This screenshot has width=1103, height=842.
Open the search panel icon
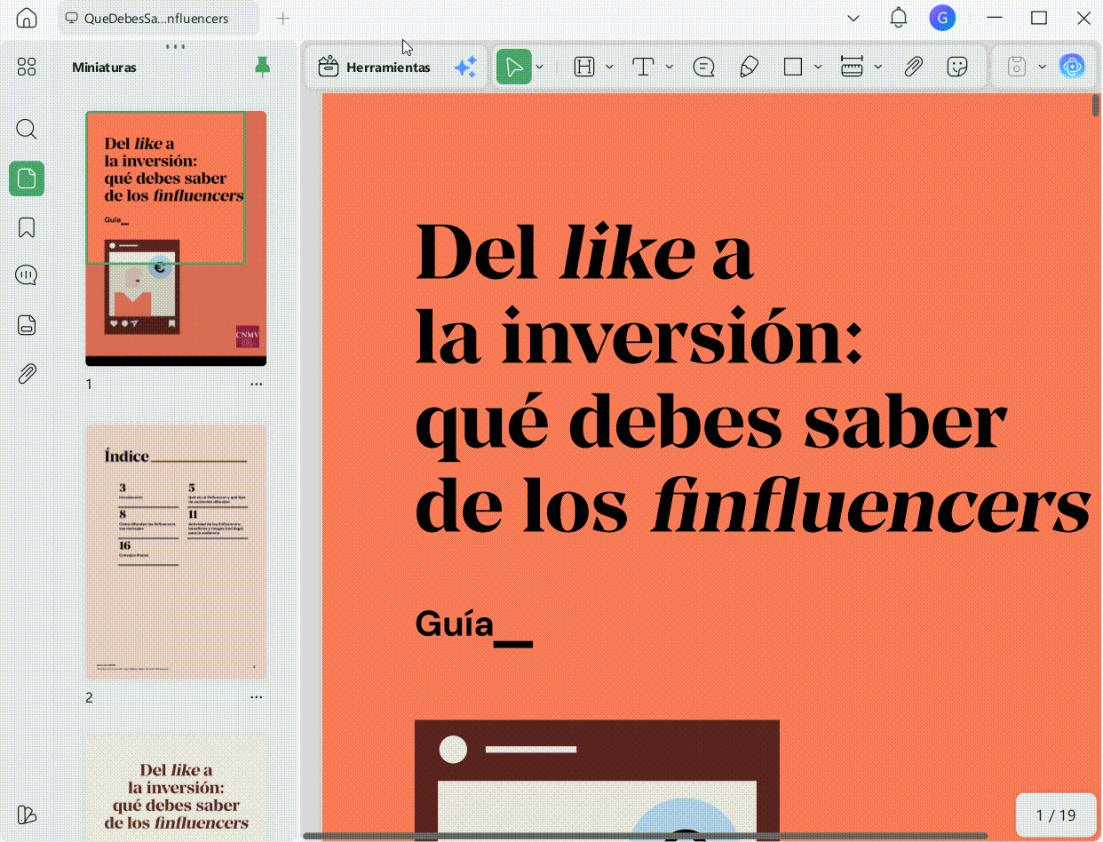(x=27, y=130)
